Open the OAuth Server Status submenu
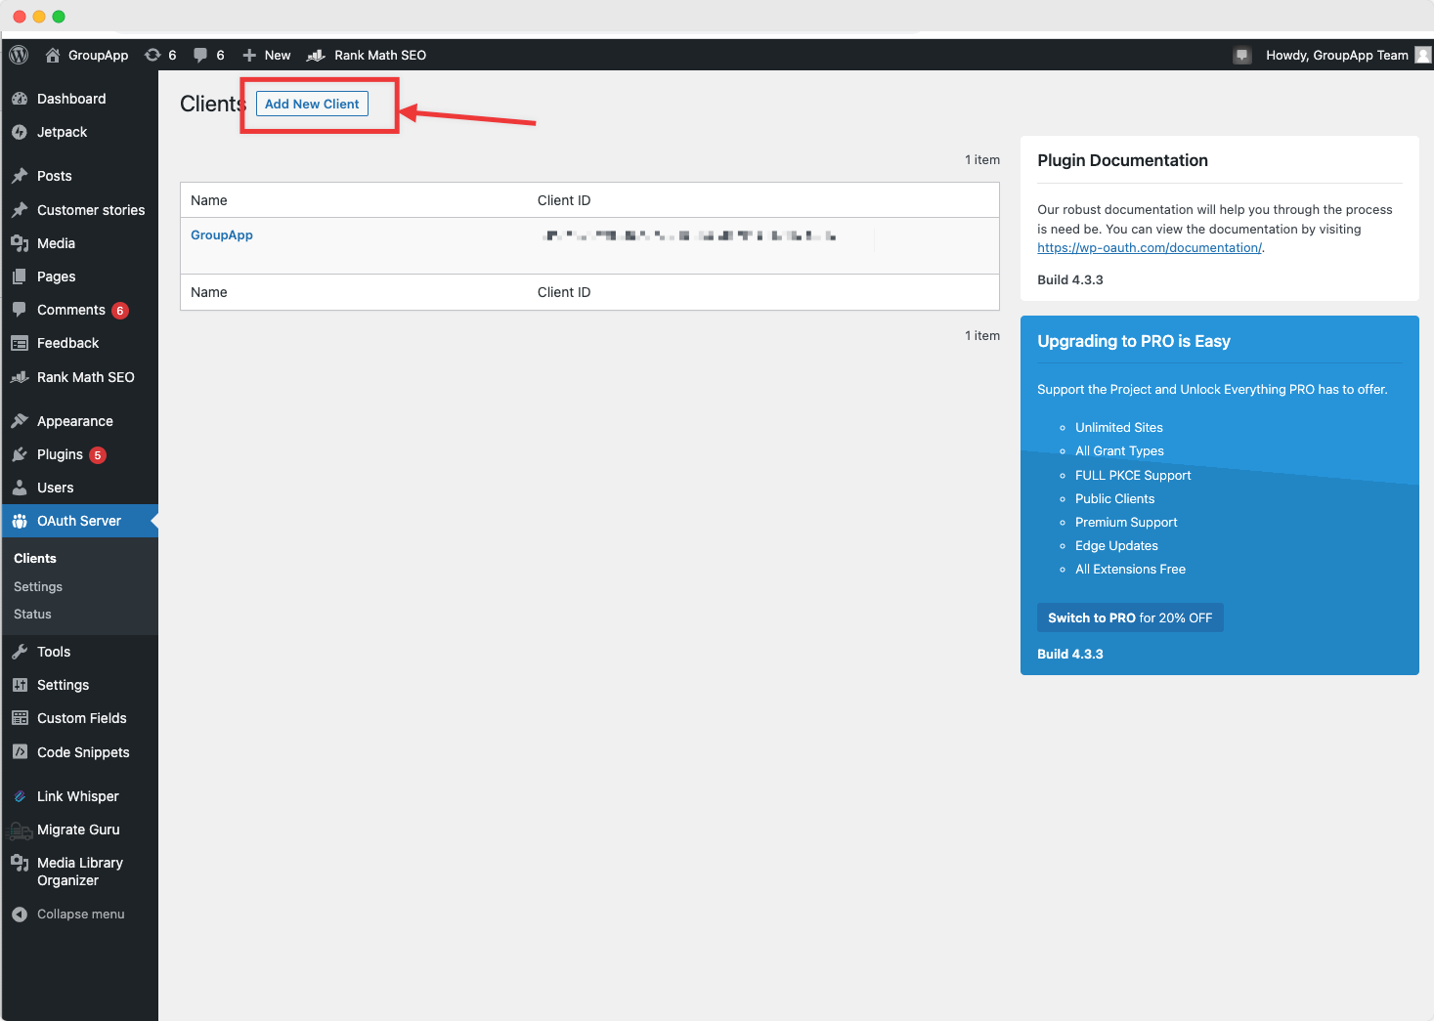1434x1021 pixels. tap(32, 614)
